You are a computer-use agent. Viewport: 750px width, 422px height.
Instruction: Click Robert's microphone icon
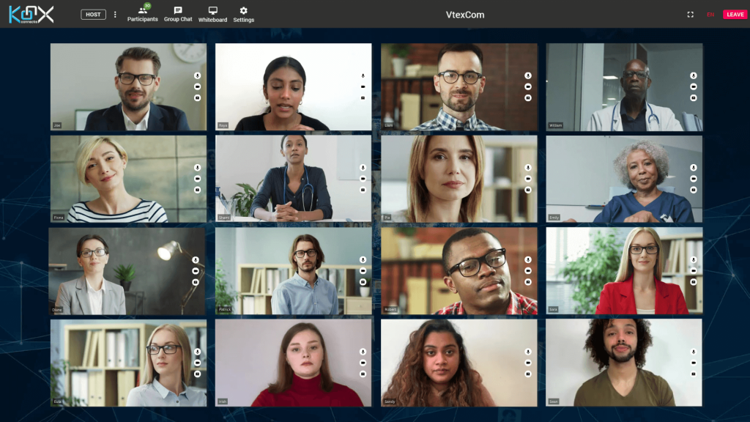527,260
